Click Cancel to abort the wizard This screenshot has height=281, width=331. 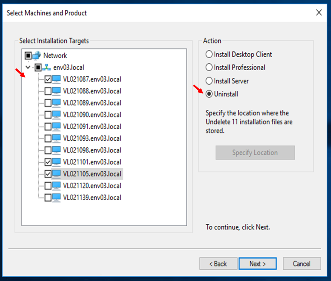[x=301, y=263]
